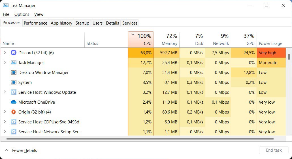The height and width of the screenshot is (159, 292).
Task: Sort by the Network column header
Action: 218,40
